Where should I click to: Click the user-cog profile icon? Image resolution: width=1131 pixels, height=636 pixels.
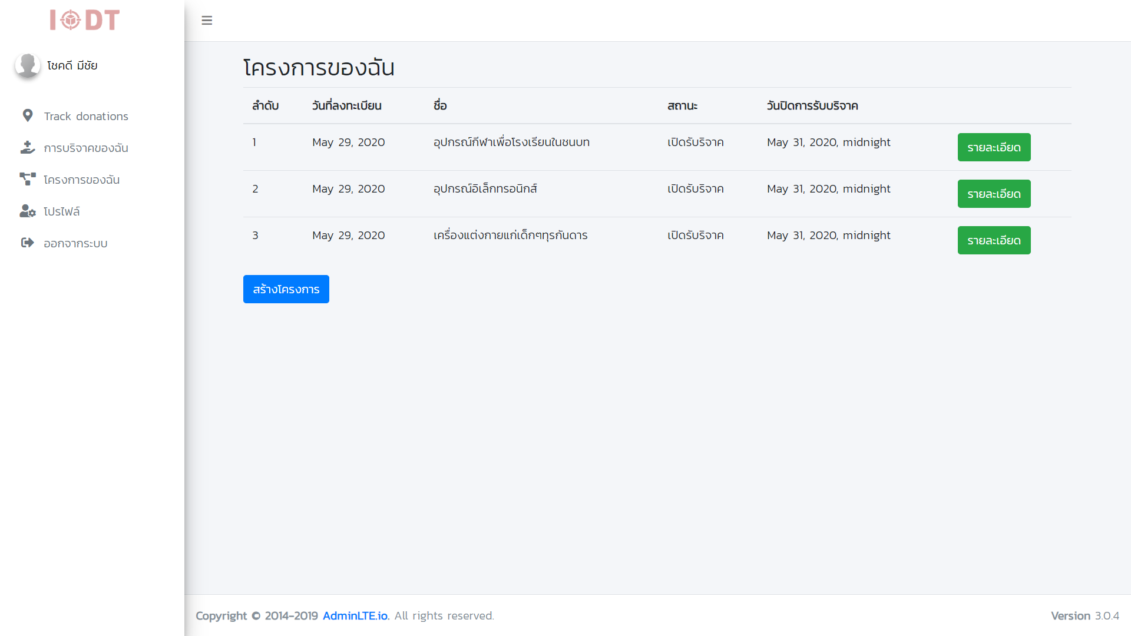click(27, 211)
